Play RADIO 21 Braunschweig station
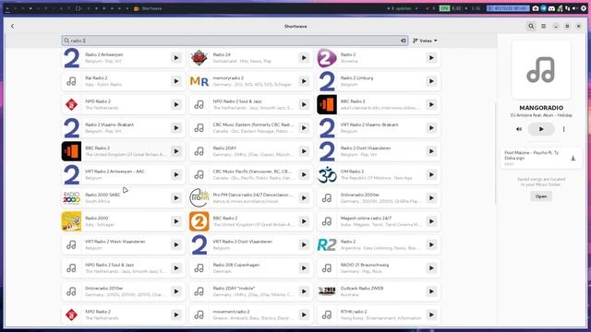591x332 pixels. click(431, 268)
